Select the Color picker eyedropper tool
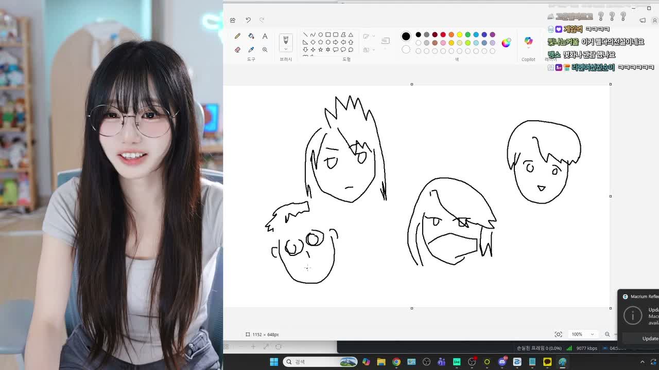 [251, 50]
